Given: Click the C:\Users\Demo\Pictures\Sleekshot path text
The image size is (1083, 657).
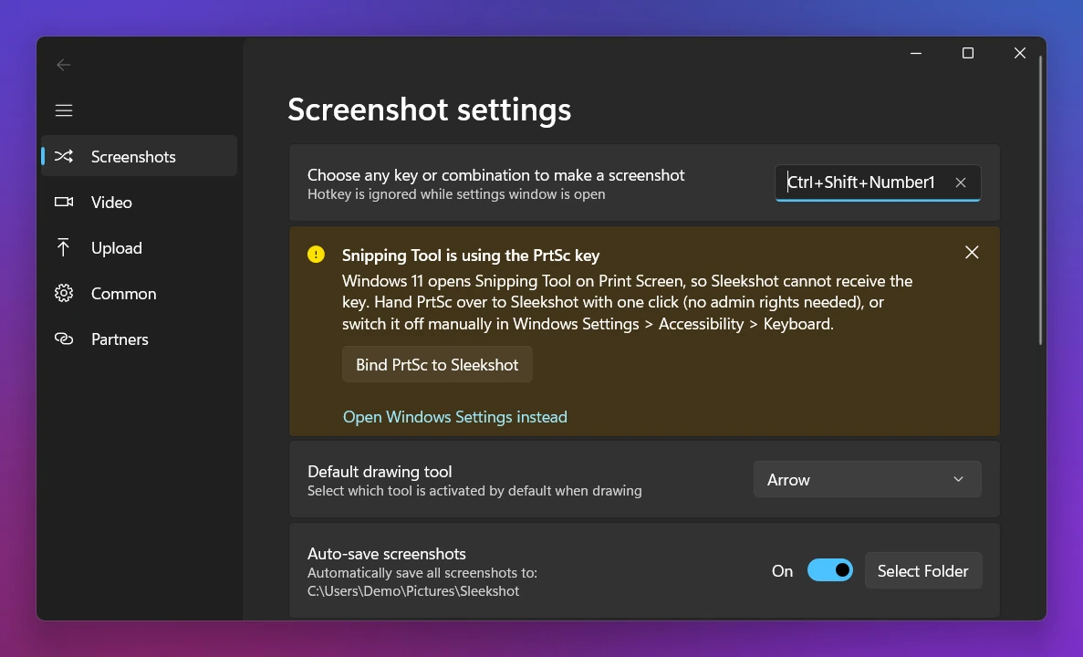Looking at the screenshot, I should pos(413,590).
